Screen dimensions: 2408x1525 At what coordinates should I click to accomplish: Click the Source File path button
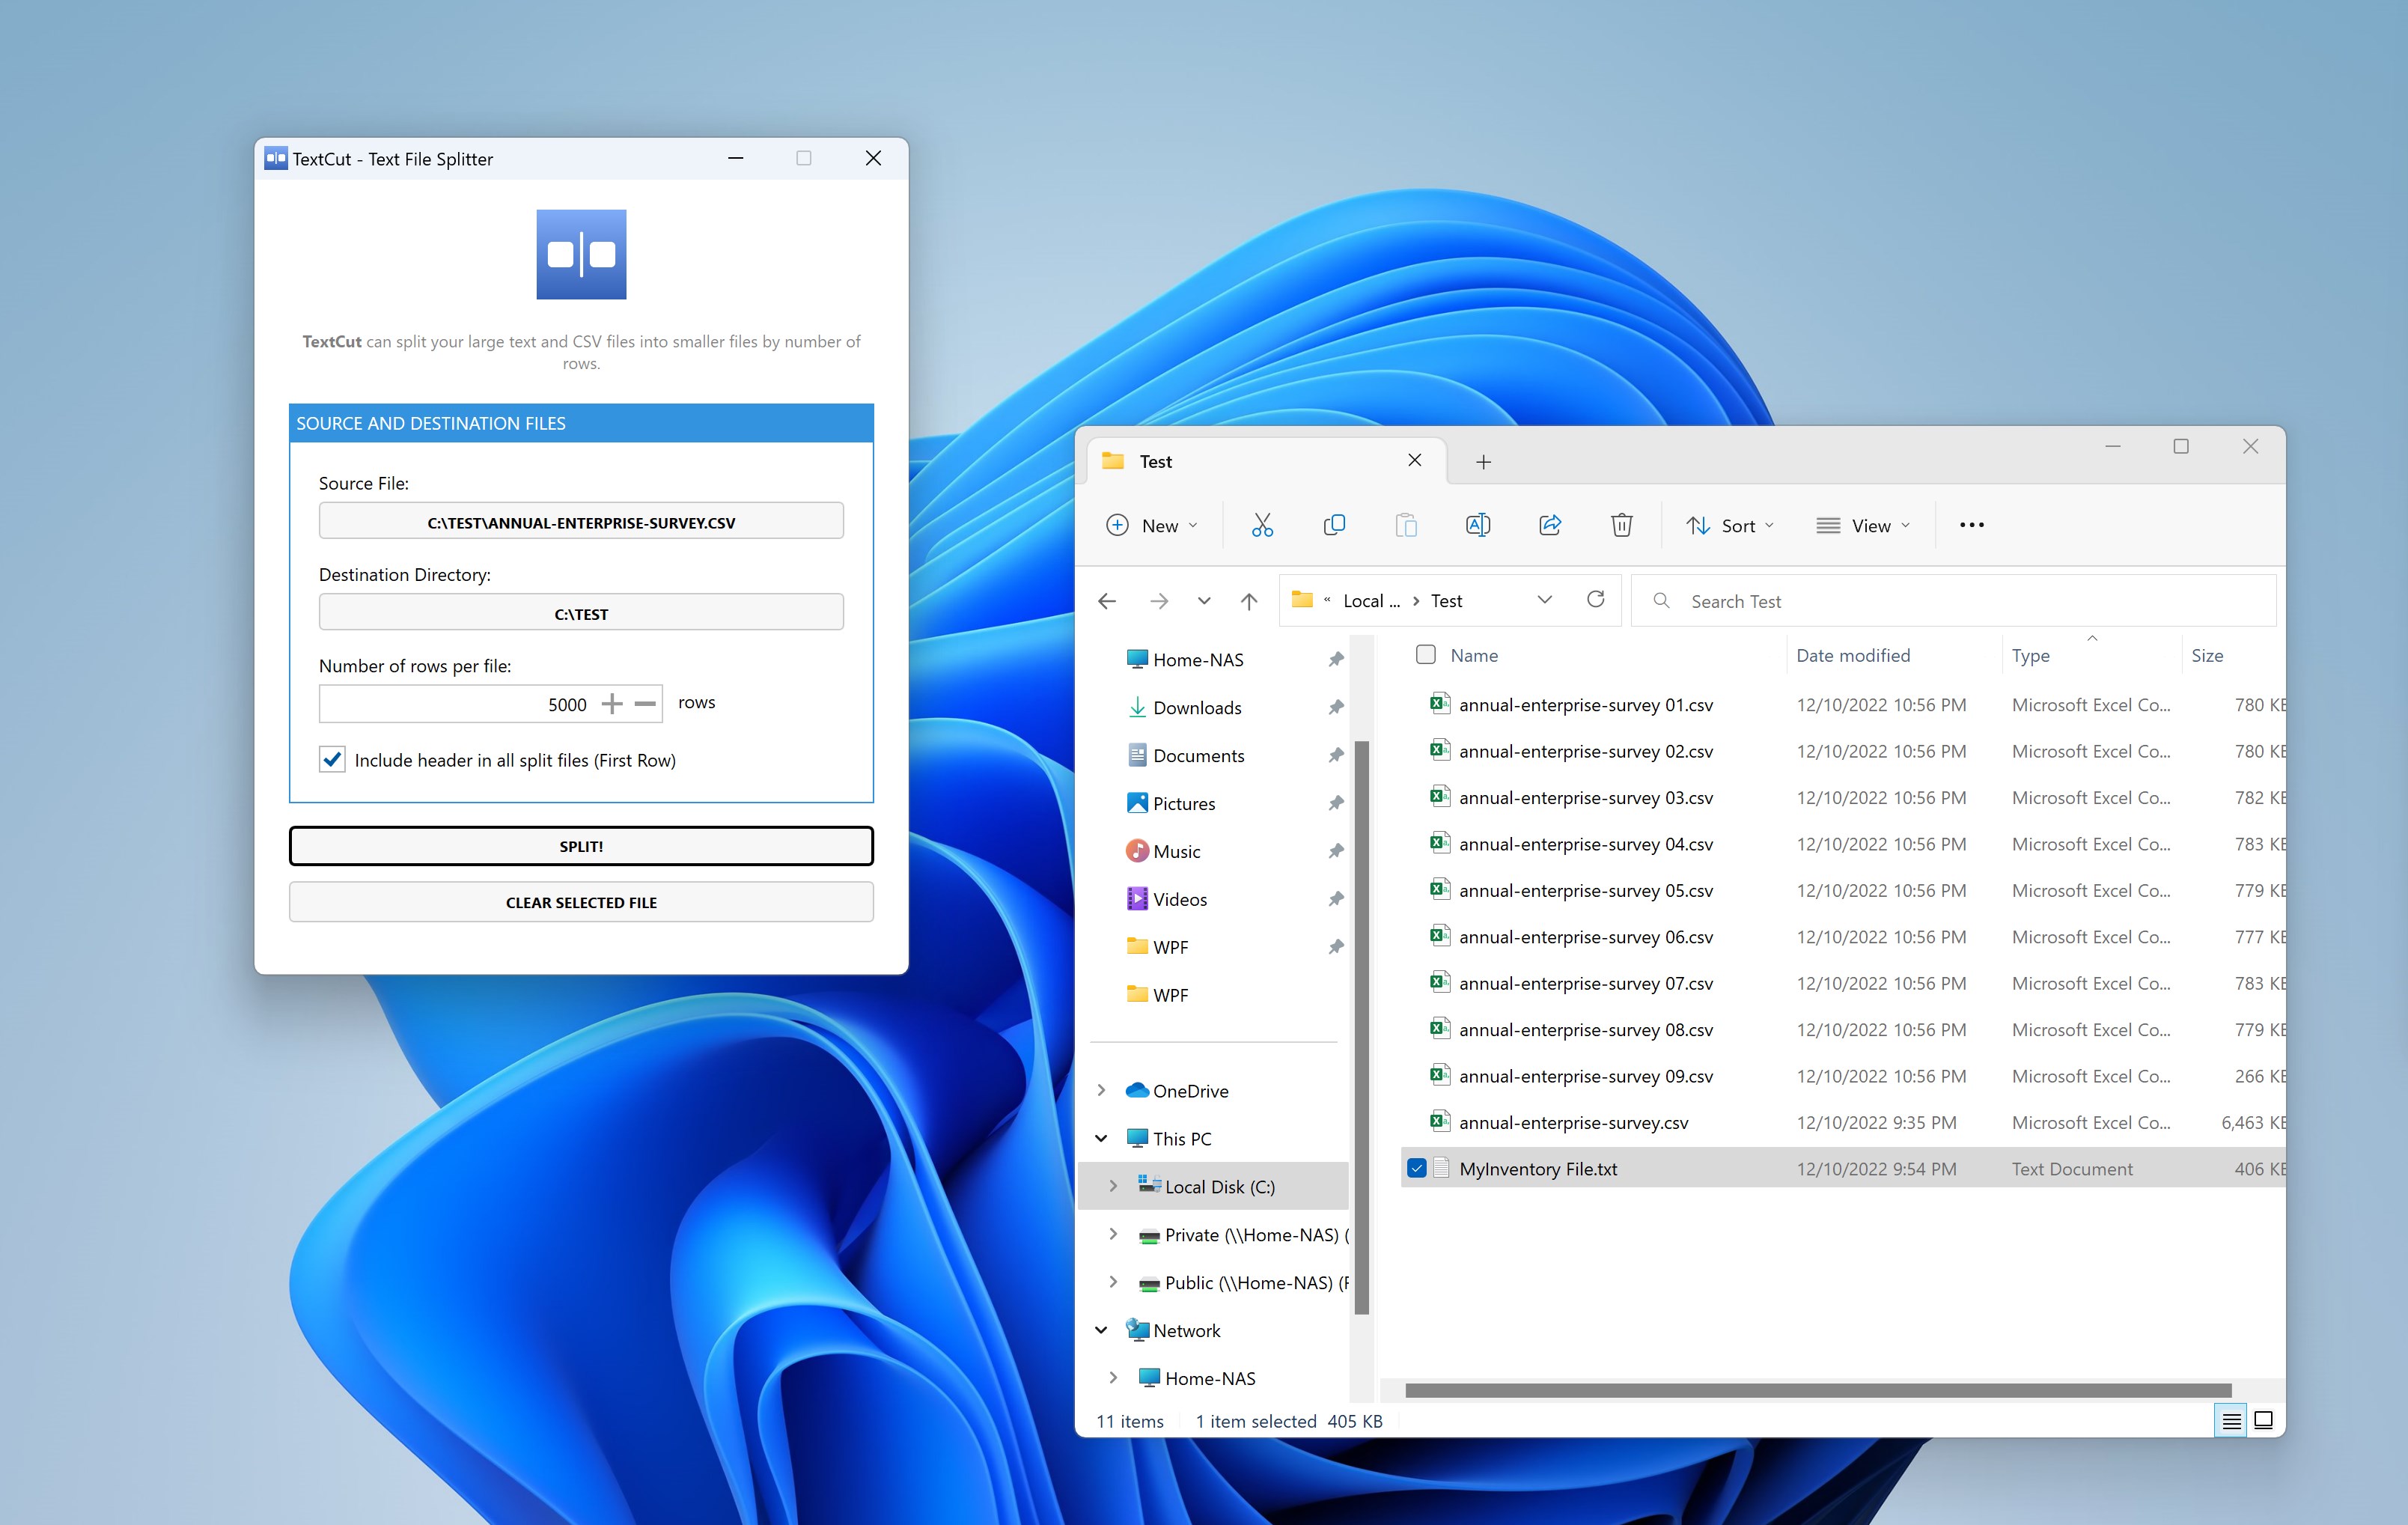pyautogui.click(x=581, y=521)
